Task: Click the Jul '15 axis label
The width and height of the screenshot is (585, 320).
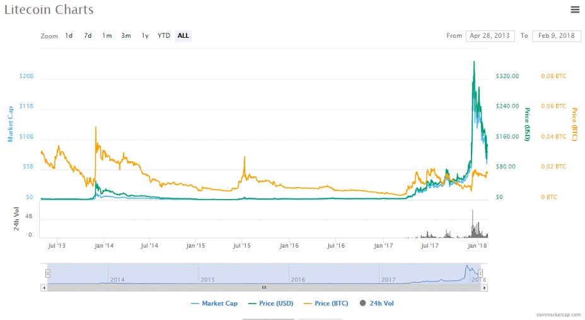Action: click(242, 246)
